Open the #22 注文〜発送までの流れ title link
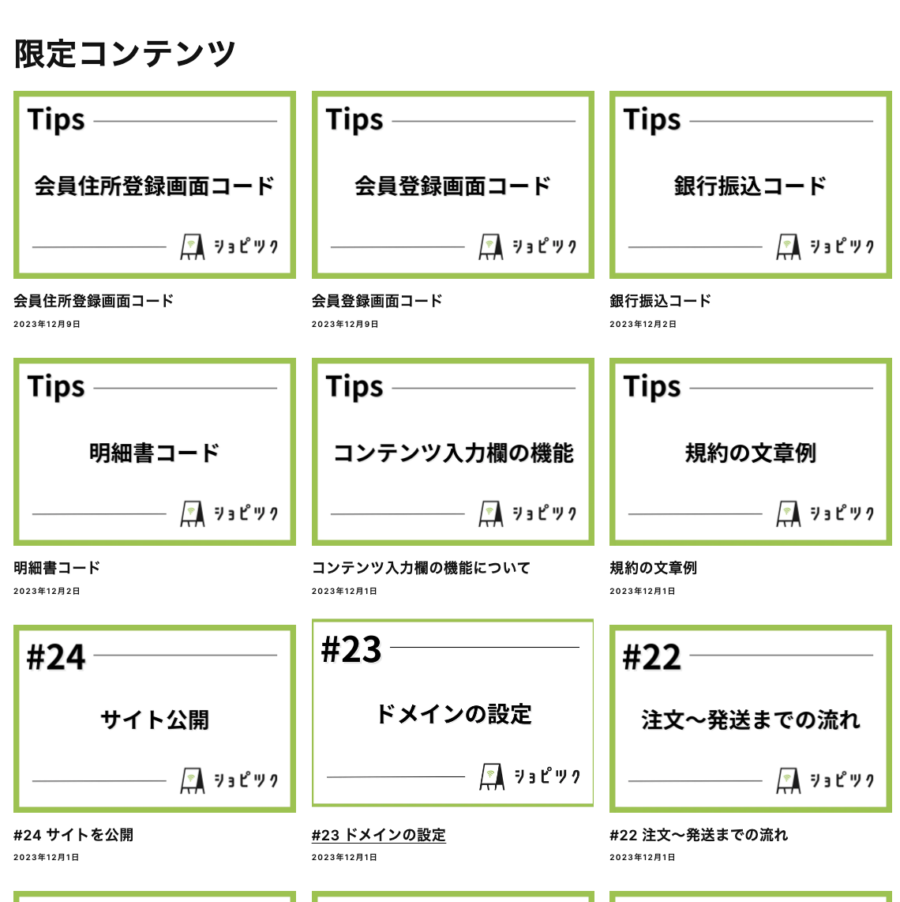This screenshot has height=902, width=900. 699,835
